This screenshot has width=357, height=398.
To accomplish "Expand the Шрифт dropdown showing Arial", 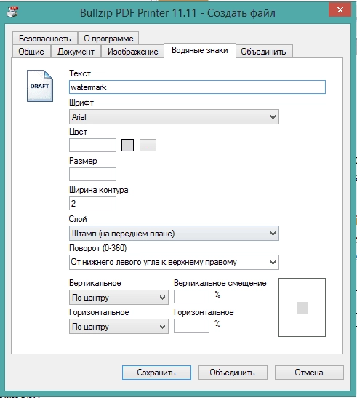I will [x=174, y=116].
